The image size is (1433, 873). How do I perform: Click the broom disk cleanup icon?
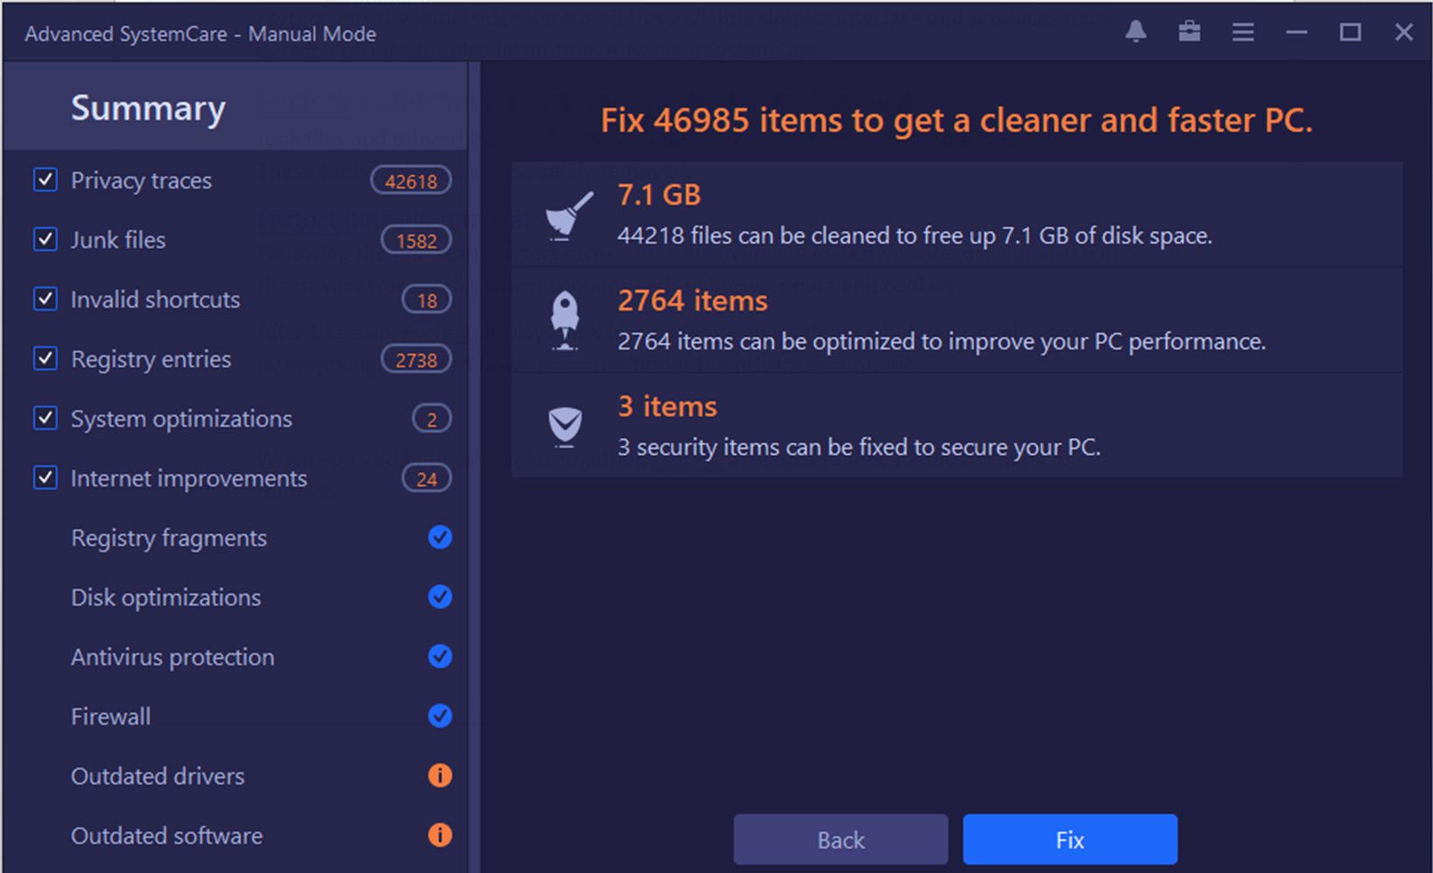pyautogui.click(x=565, y=213)
